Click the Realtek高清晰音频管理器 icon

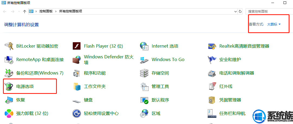click(212, 46)
